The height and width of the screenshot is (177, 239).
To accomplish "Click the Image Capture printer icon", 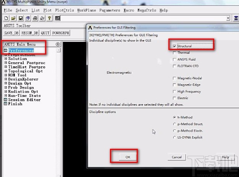I will (35, 18).
